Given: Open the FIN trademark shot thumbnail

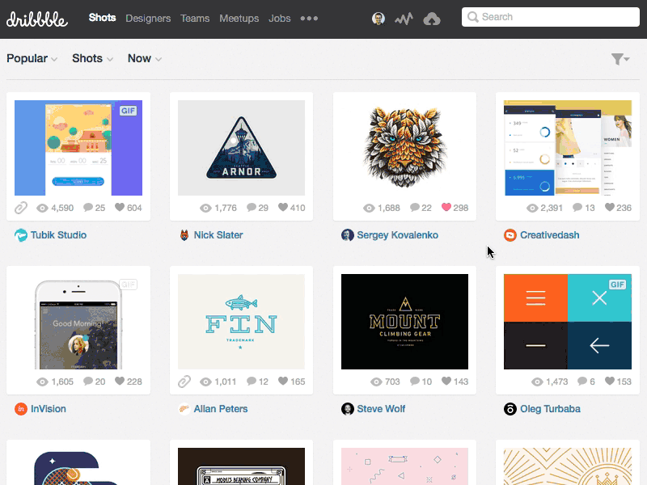Looking at the screenshot, I should [241, 322].
